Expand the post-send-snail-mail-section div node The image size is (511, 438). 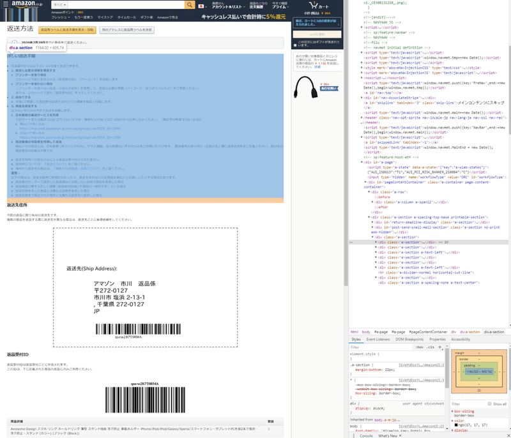pos(372,227)
